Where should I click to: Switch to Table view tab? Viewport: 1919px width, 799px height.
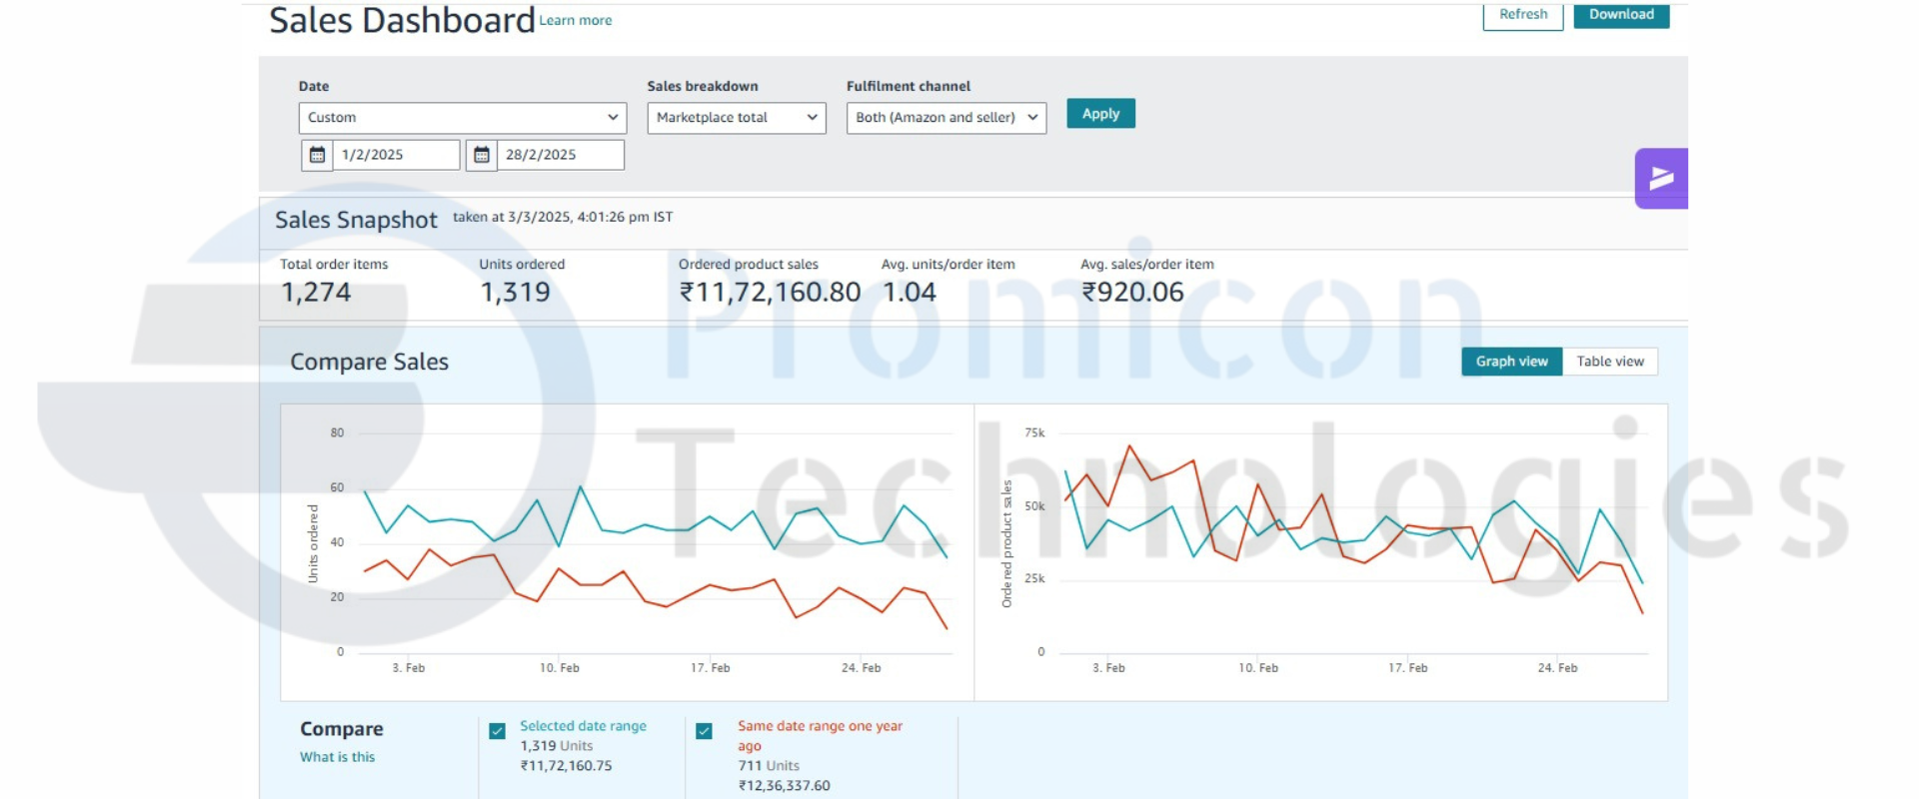(x=1609, y=362)
